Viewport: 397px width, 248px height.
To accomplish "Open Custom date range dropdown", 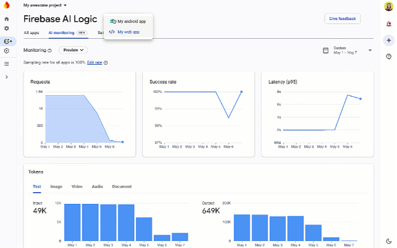I will click(x=348, y=51).
